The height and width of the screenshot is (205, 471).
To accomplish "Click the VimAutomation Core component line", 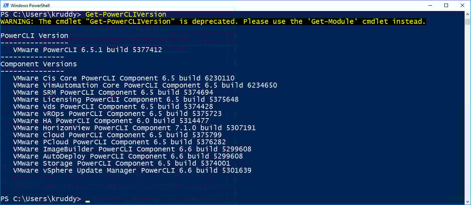I will point(145,85).
